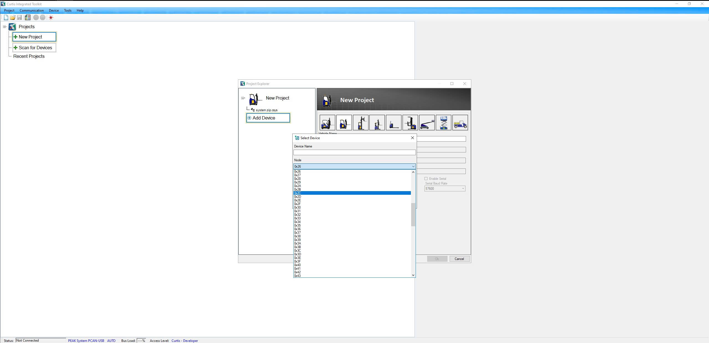Select the scissor lift vehicle icon
Screen dimensions: 709x343
pyautogui.click(x=444, y=123)
